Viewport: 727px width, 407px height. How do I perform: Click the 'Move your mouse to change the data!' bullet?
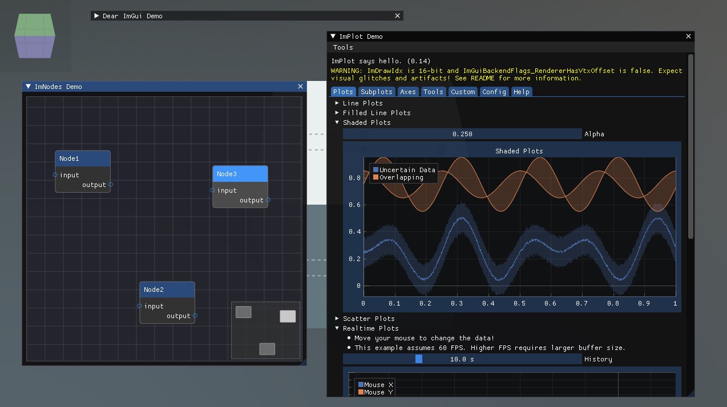425,338
